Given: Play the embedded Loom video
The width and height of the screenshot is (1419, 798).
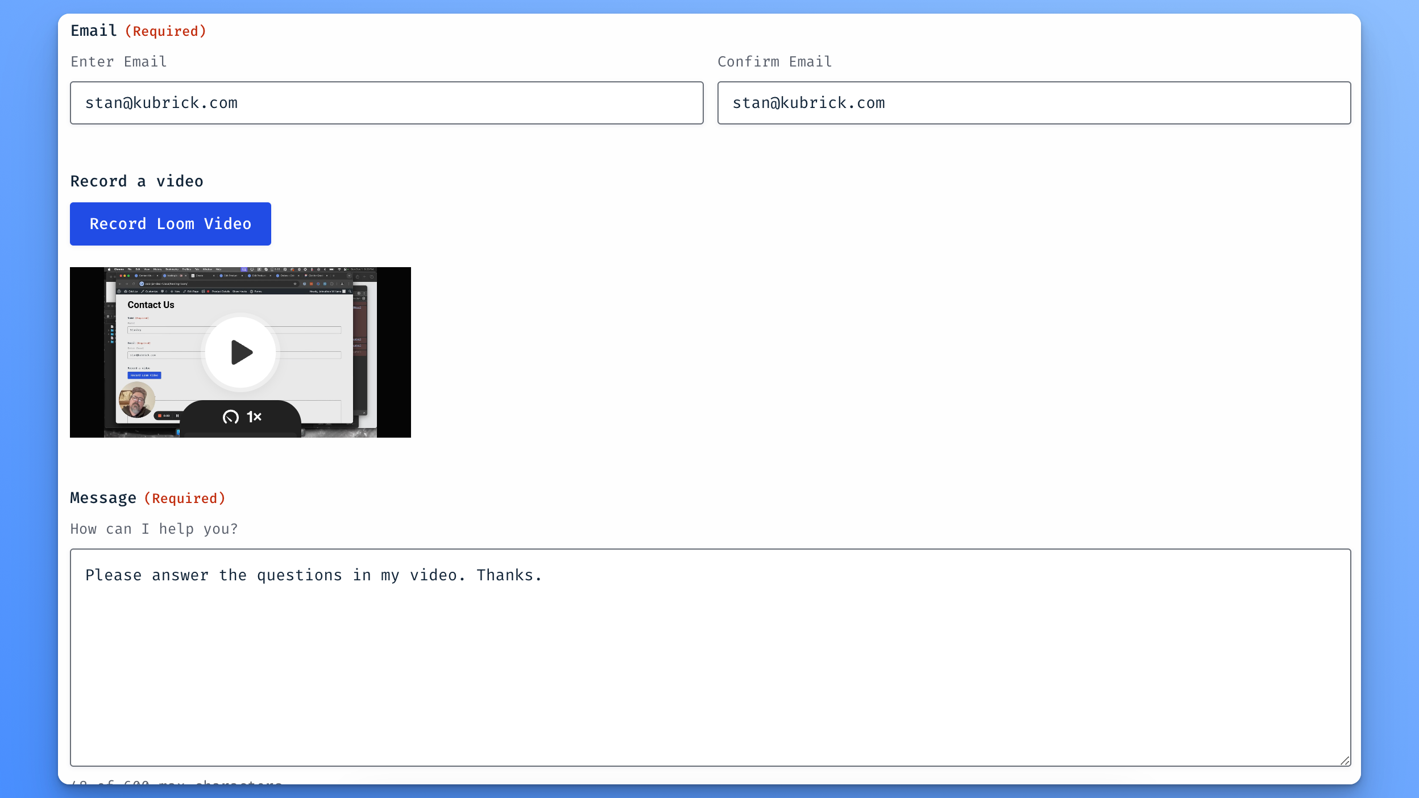Looking at the screenshot, I should click(x=240, y=352).
